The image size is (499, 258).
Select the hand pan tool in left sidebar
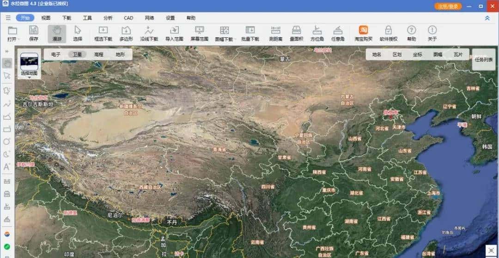[x=7, y=63]
